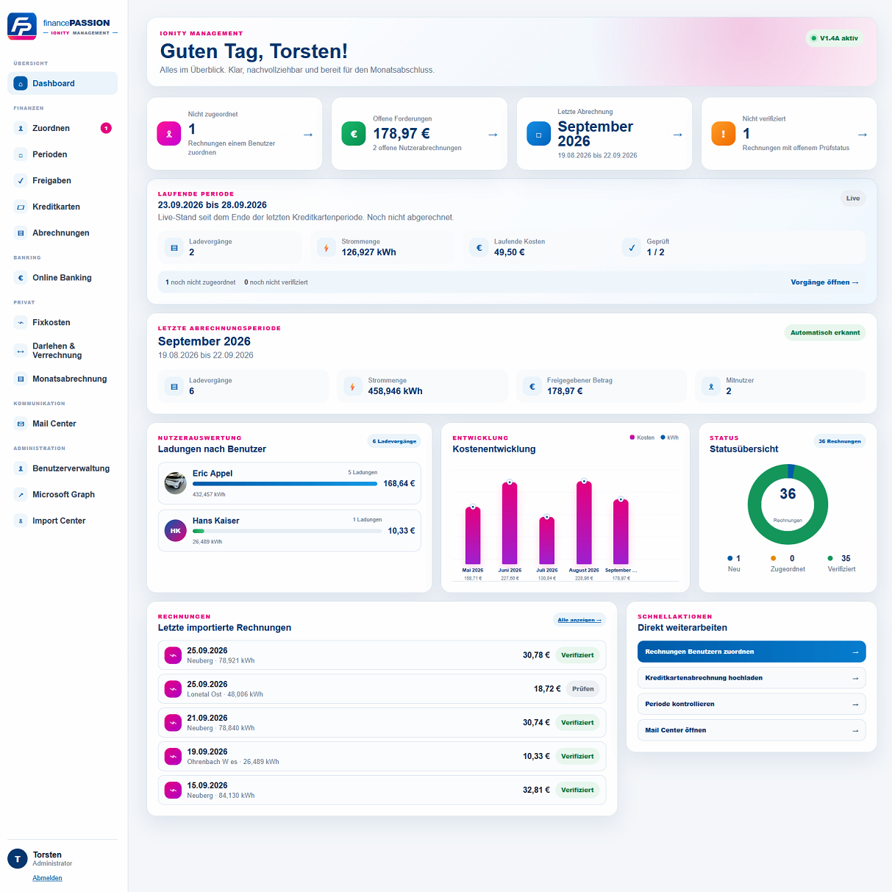Open Online Banking from sidebar
The width and height of the screenshot is (892, 892).
click(x=63, y=278)
